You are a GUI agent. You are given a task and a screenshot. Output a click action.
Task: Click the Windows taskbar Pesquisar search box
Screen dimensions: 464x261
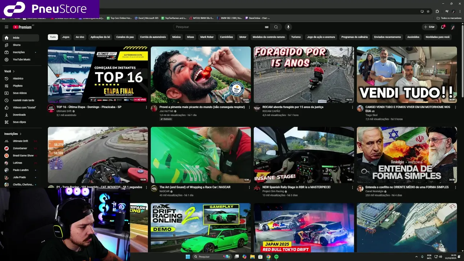(212, 257)
